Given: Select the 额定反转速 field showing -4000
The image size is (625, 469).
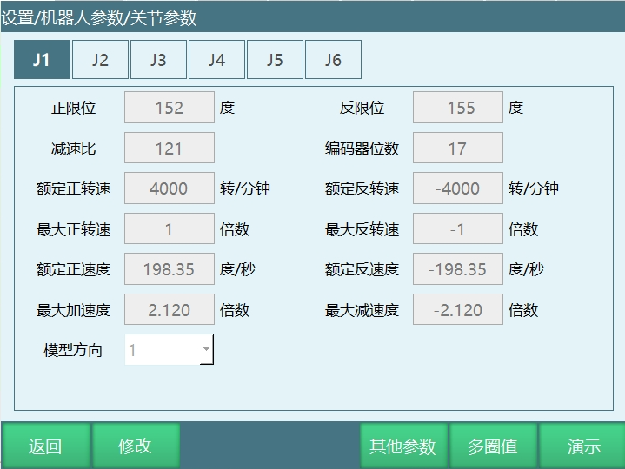Looking at the screenshot, I should click(457, 188).
